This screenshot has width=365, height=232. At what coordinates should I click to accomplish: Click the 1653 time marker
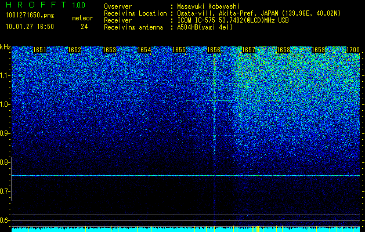pos(110,50)
